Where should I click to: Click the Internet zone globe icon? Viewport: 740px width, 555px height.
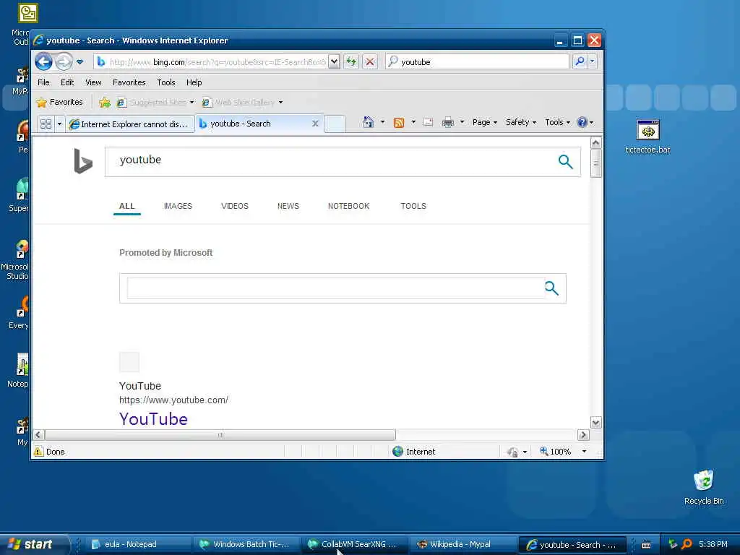398,452
